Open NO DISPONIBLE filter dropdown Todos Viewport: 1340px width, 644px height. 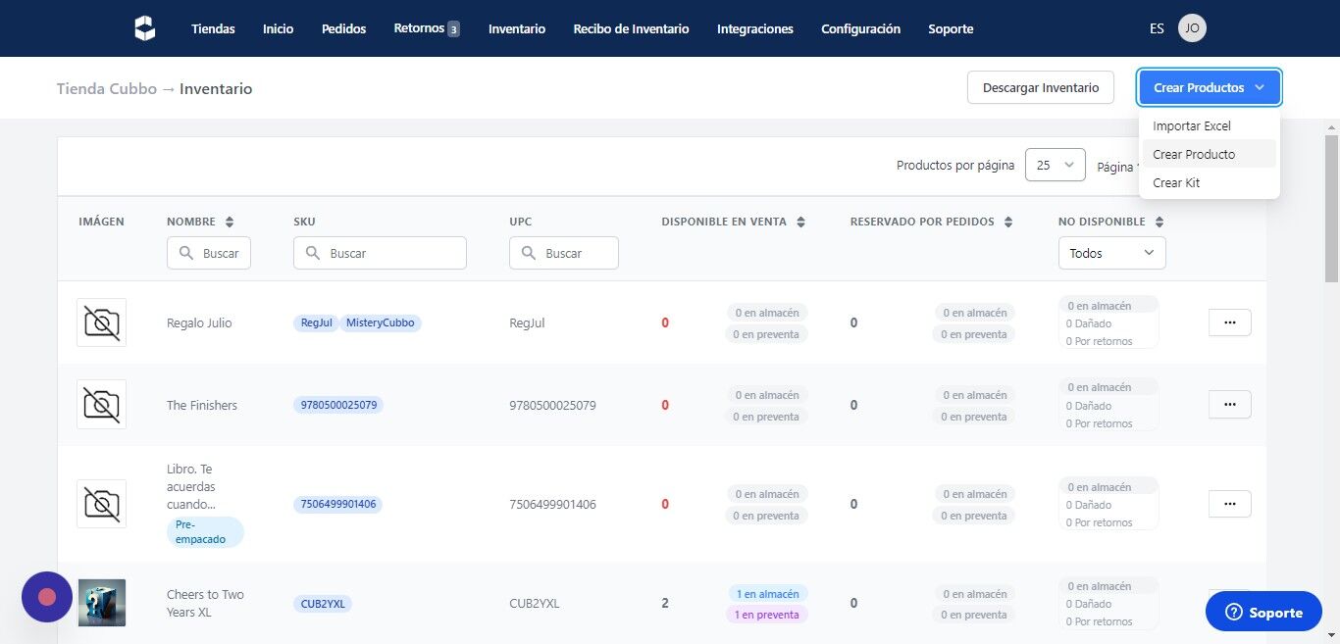pos(1111,253)
